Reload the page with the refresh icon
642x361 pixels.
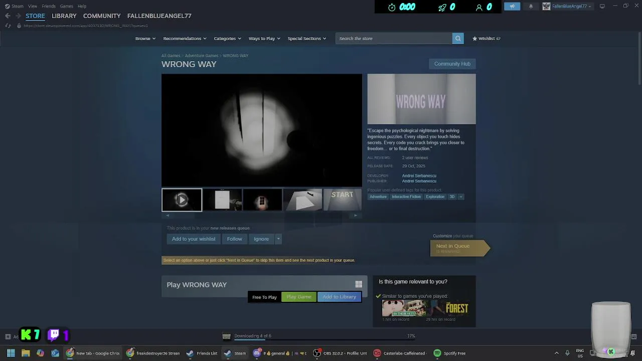pyautogui.click(x=8, y=26)
